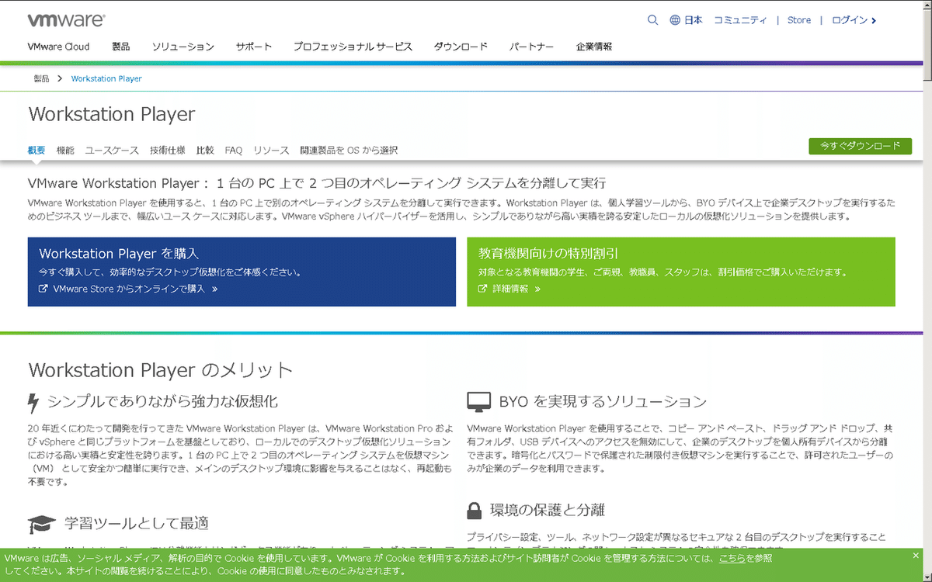Screen dimensions: 932x582
Task: Open the 製品 navigation dropdown
Action: tap(120, 47)
